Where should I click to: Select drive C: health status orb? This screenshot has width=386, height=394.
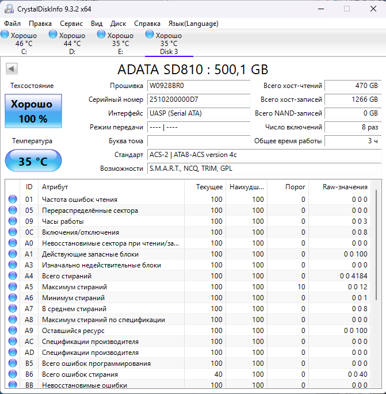[x=5, y=35]
